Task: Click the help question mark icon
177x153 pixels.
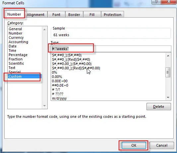Action: [156, 2]
